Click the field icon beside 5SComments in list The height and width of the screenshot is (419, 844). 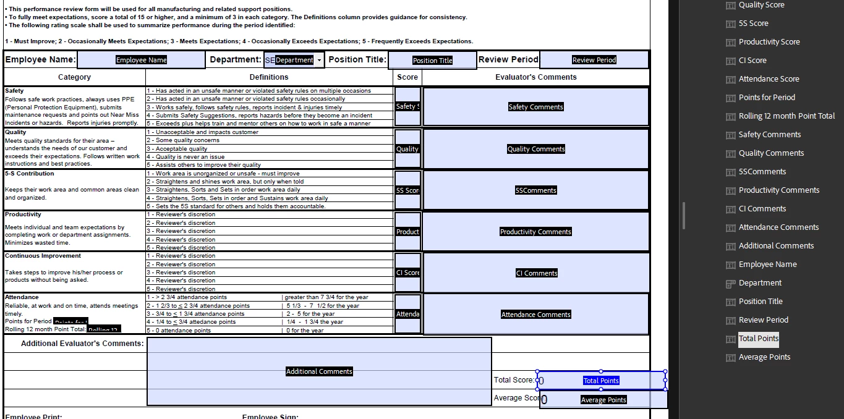pyautogui.click(x=731, y=172)
